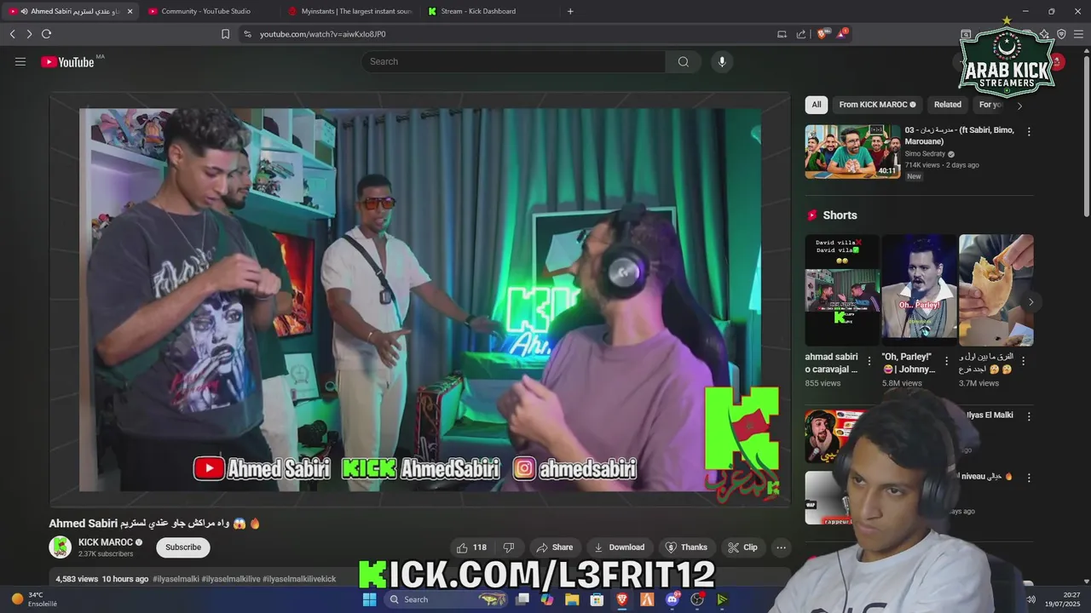
Task: Open the 'Oh, Parley!' Johnny short thumbnail
Action: (x=919, y=290)
